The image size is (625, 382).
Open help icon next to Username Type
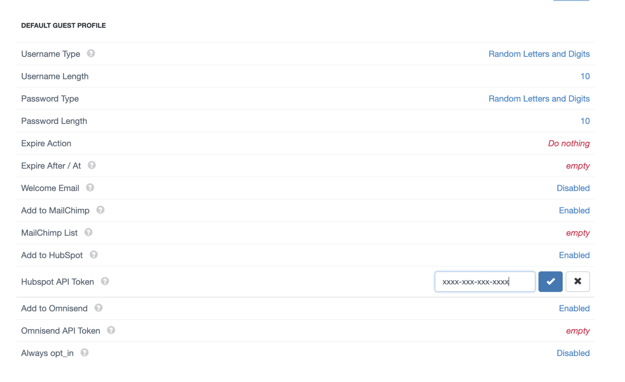(91, 53)
